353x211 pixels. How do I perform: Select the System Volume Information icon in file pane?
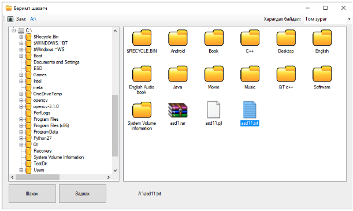(x=142, y=110)
